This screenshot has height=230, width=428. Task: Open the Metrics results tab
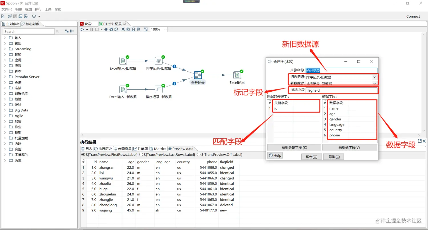158,149
